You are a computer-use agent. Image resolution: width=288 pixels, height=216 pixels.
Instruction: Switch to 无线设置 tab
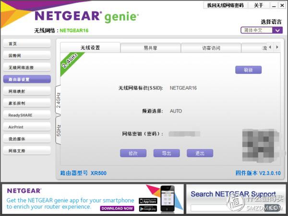pos(90,48)
